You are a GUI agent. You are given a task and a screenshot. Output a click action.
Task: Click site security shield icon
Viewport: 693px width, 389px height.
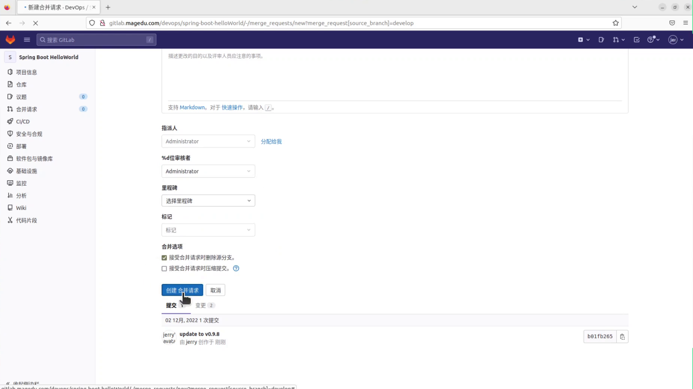click(92, 23)
